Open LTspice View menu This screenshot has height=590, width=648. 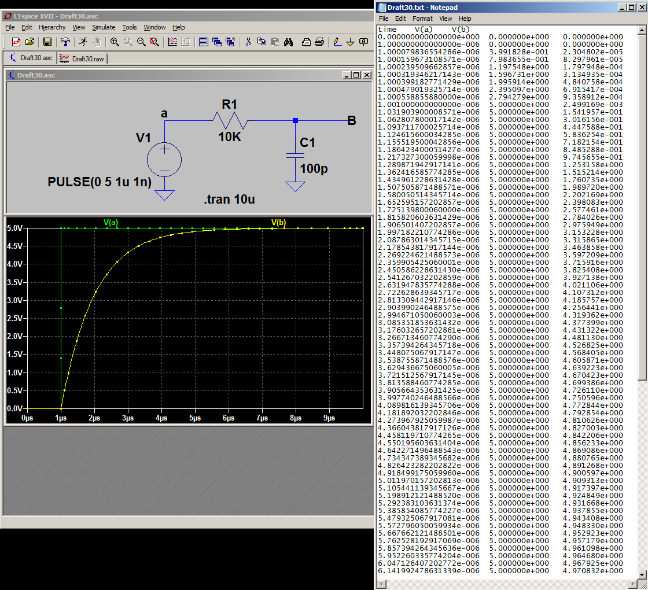coord(79,27)
